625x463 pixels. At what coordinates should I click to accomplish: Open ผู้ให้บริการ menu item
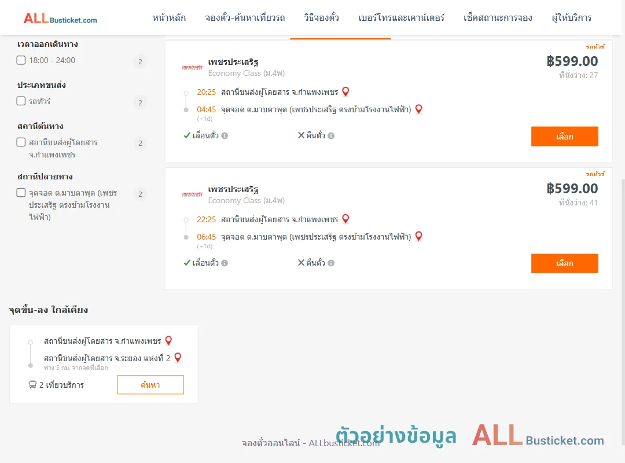point(572,18)
